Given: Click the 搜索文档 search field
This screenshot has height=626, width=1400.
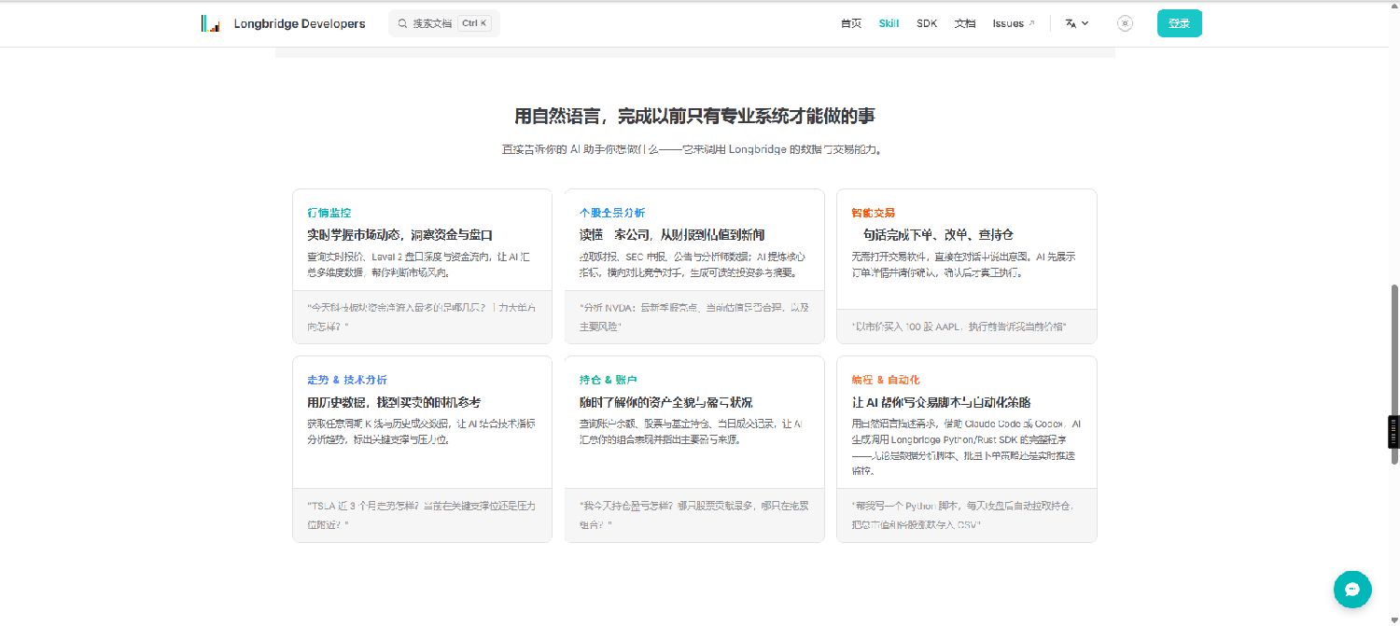Looking at the screenshot, I should [x=432, y=23].
